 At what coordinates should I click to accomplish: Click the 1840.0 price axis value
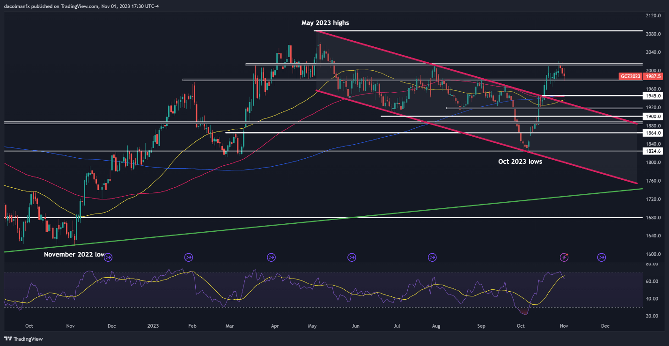click(653, 144)
